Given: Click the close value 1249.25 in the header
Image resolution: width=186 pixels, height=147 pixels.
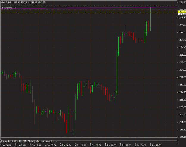Looking at the screenshot, I should (42, 2).
